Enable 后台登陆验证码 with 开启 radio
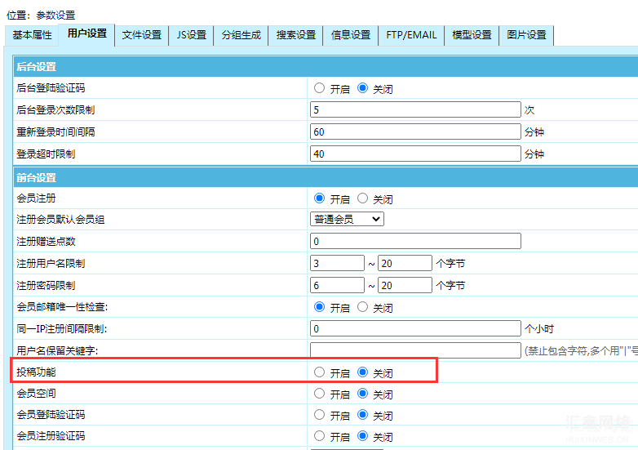The height and width of the screenshot is (450, 638). (x=319, y=88)
